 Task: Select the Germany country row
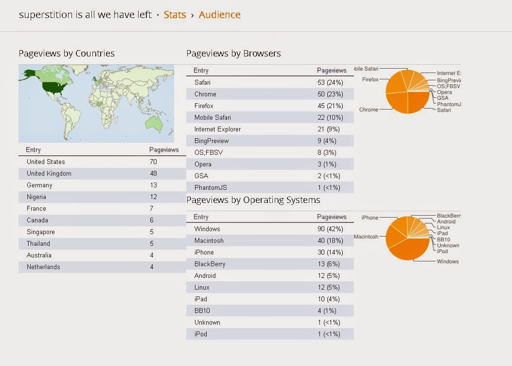[x=102, y=185]
